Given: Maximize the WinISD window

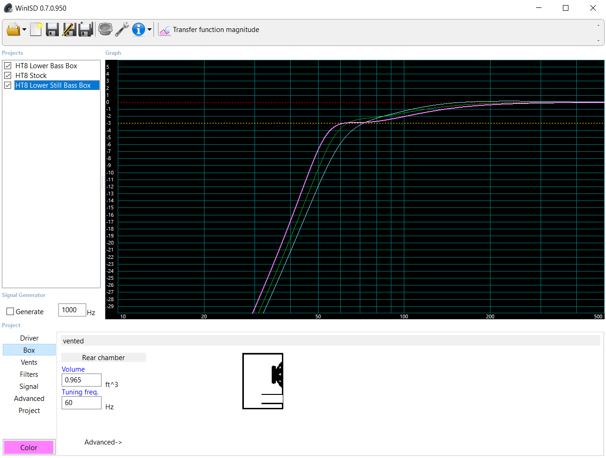Looking at the screenshot, I should [566, 8].
